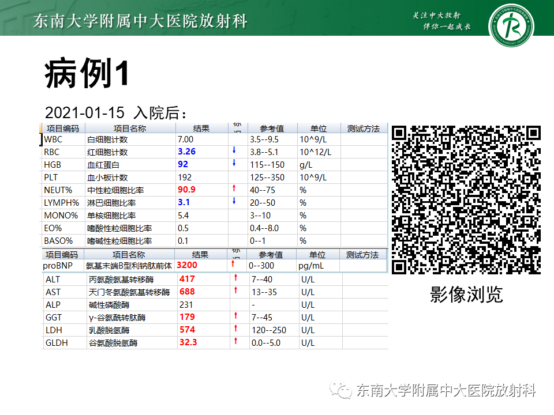Click the pg/mL unit cell

(311, 266)
